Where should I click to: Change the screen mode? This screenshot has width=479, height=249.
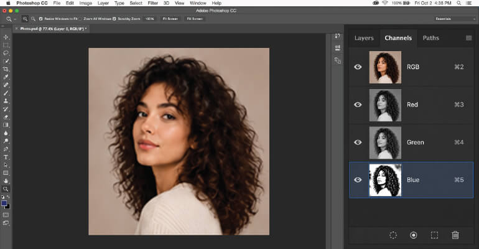6,223
